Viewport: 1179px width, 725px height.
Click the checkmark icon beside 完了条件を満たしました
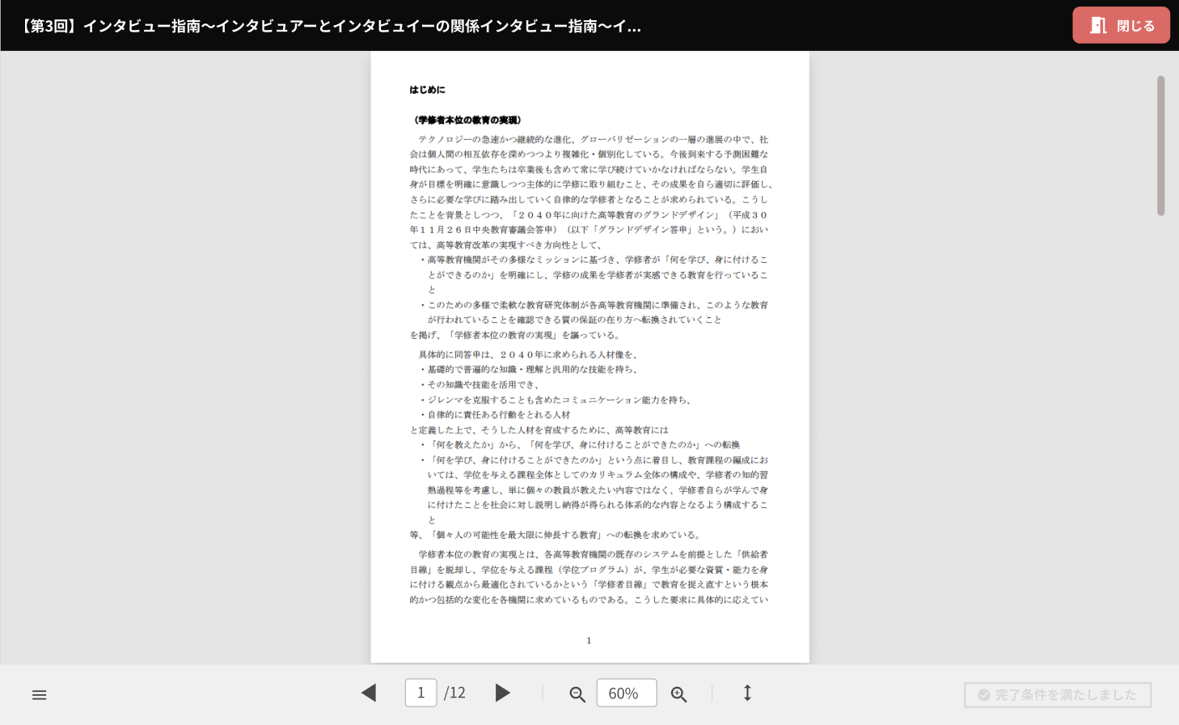(x=984, y=695)
